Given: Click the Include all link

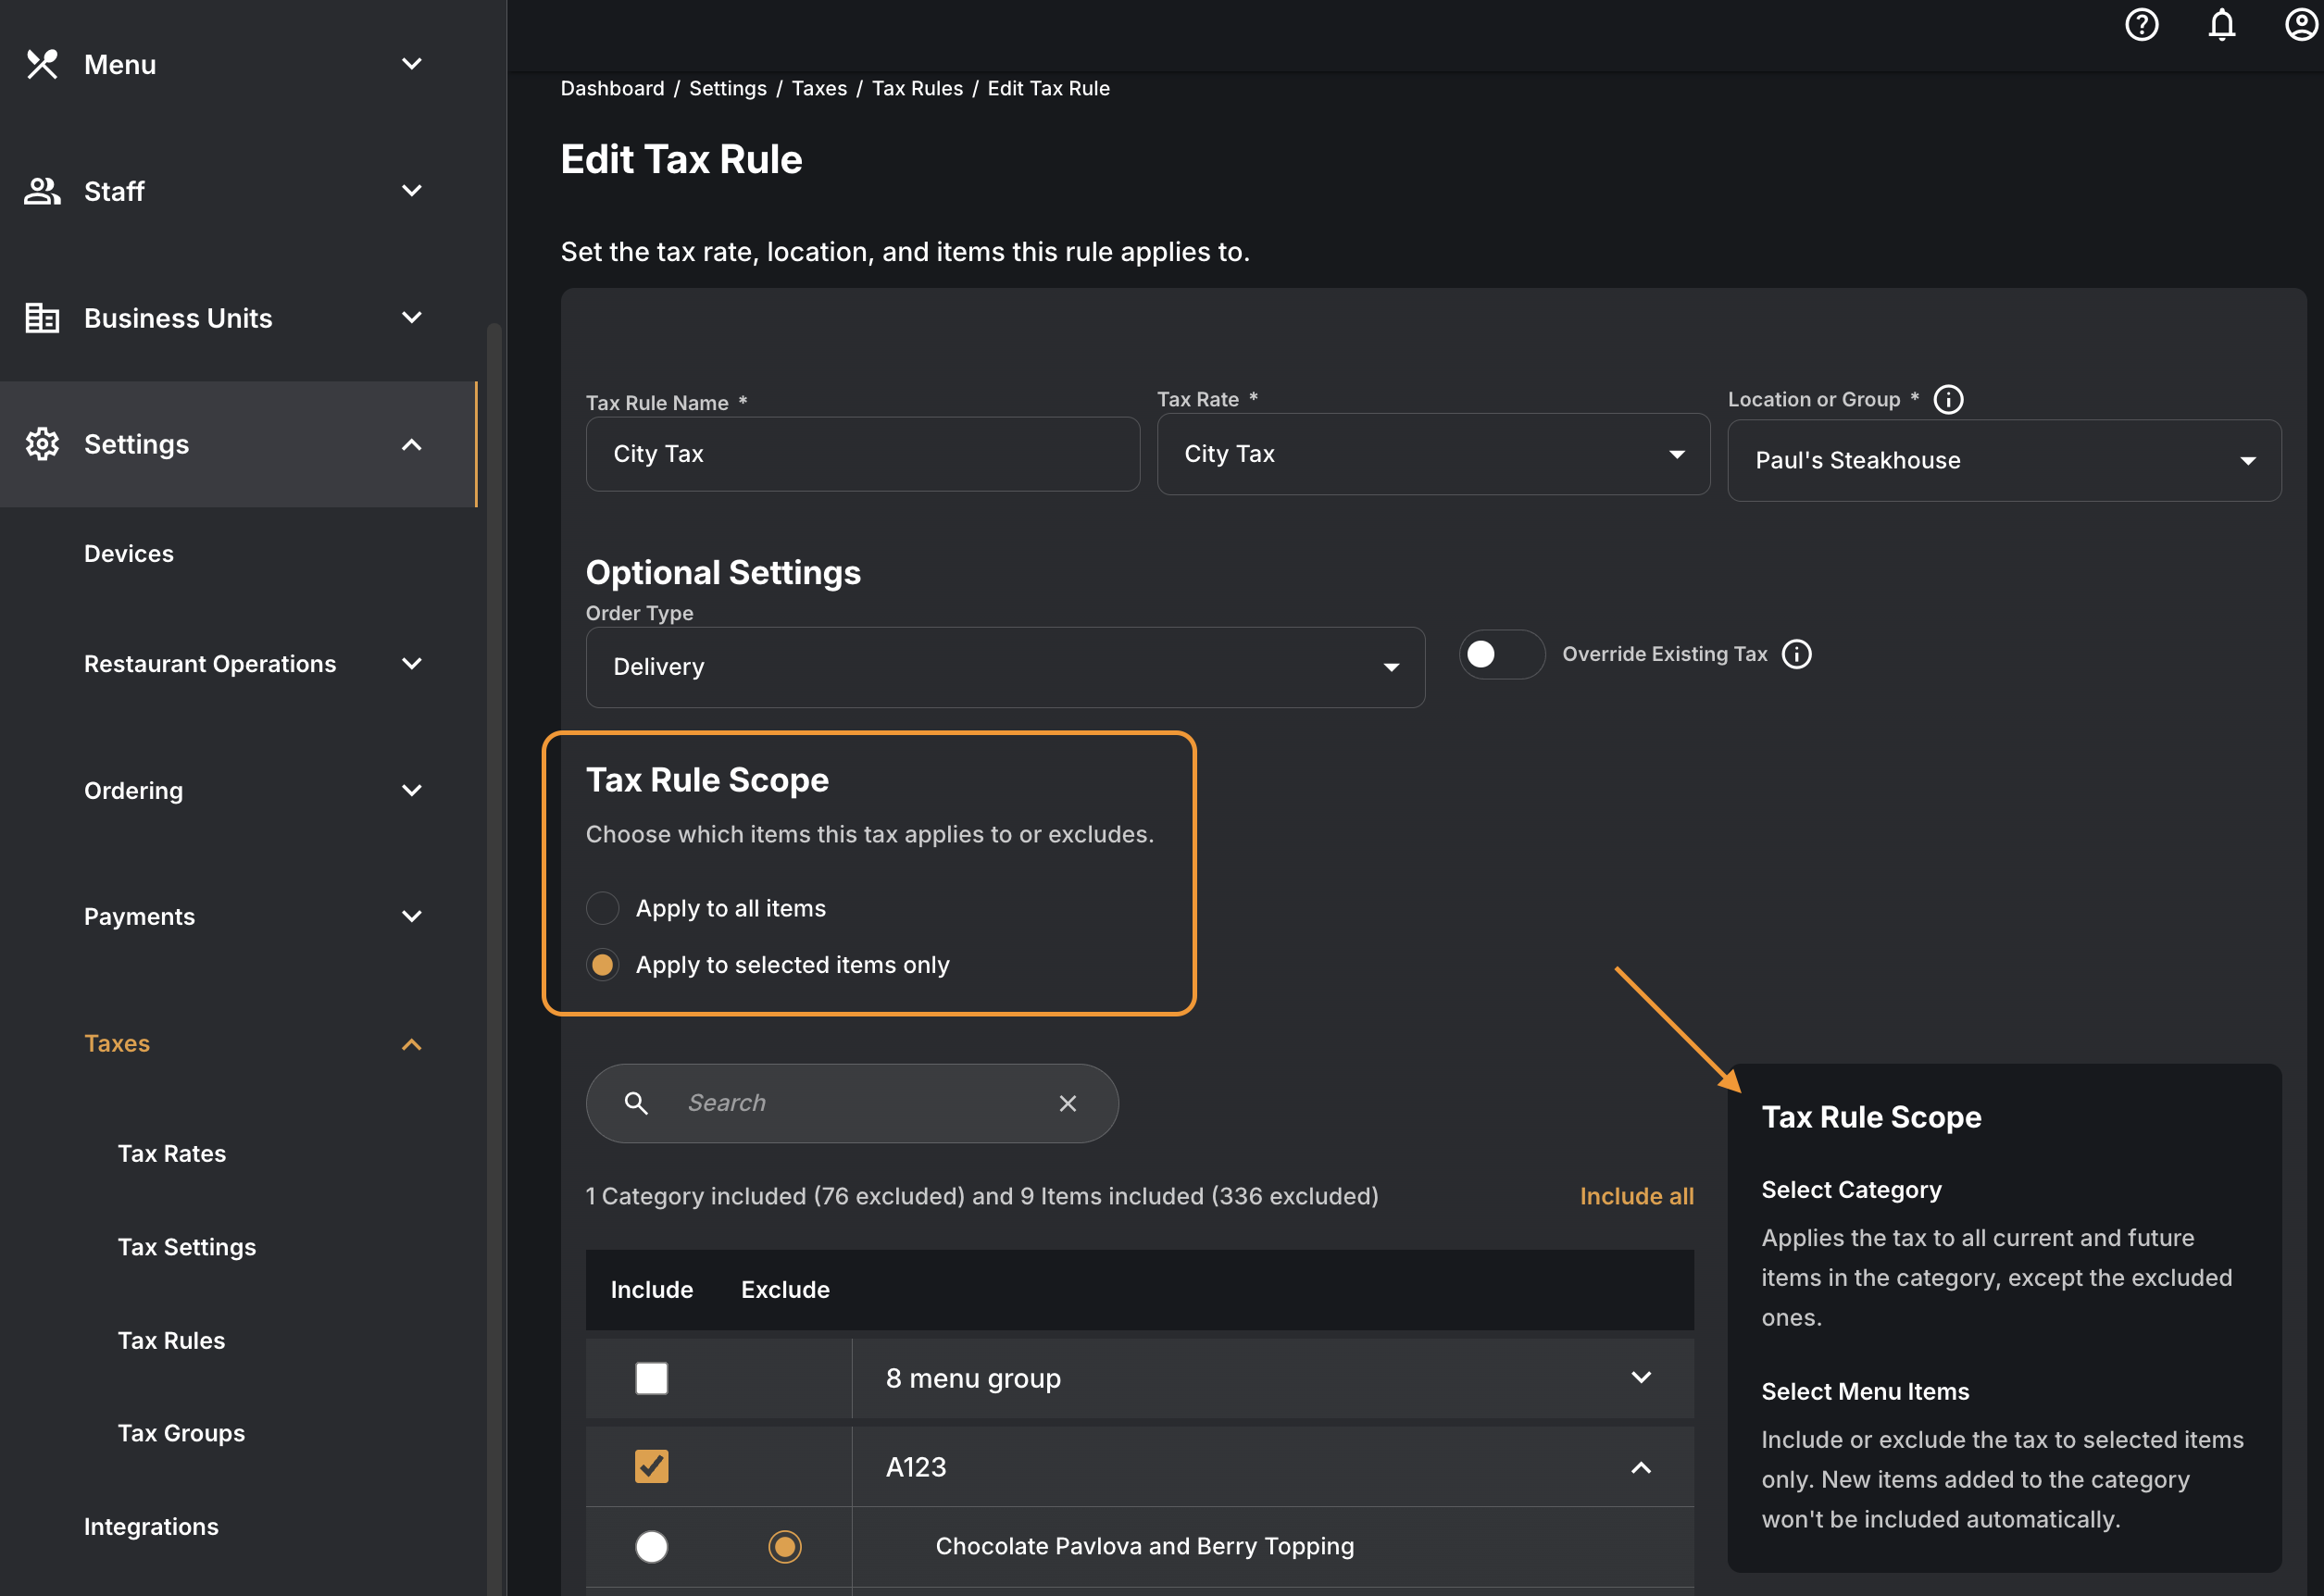Looking at the screenshot, I should [x=1636, y=1196].
